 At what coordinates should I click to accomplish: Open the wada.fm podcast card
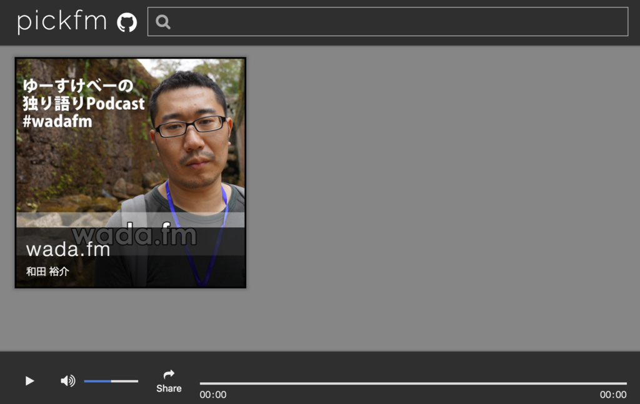point(131,173)
